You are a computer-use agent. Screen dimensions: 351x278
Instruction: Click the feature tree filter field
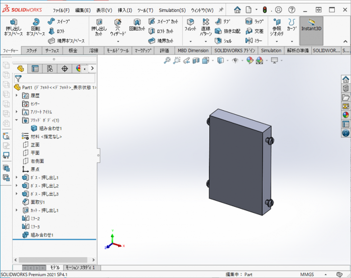[55, 79]
